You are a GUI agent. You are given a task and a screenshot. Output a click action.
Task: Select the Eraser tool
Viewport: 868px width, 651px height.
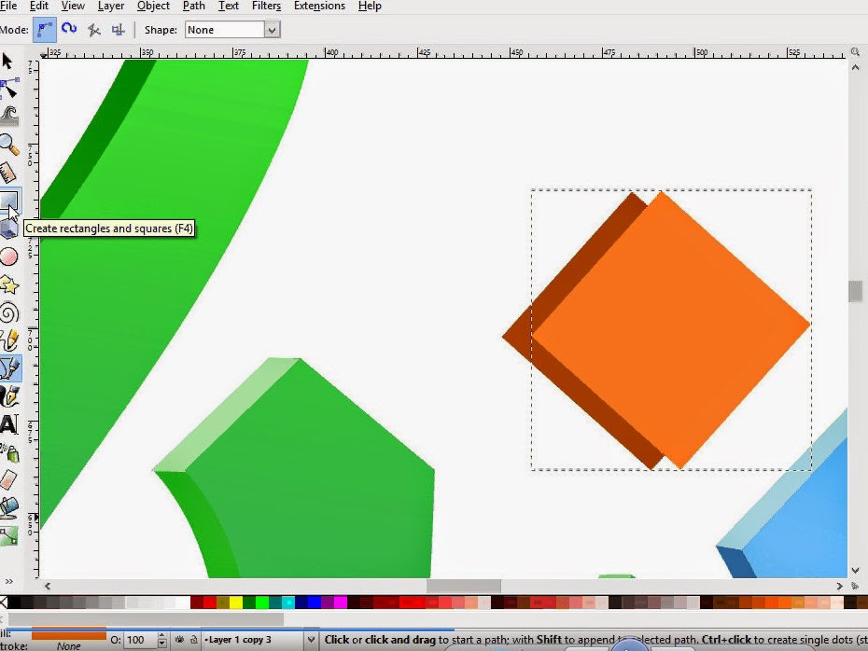pos(7,479)
